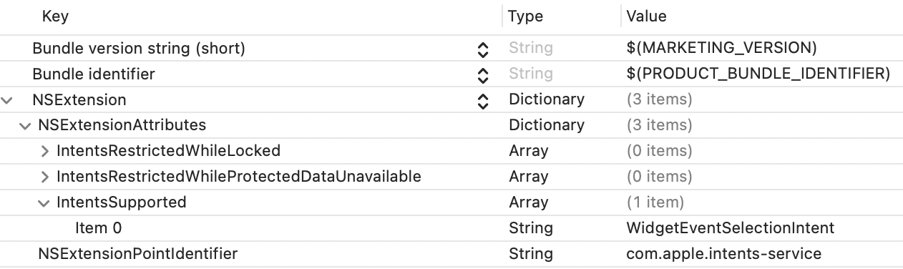
Task: Select the Item 0 row
Action: 451,228
